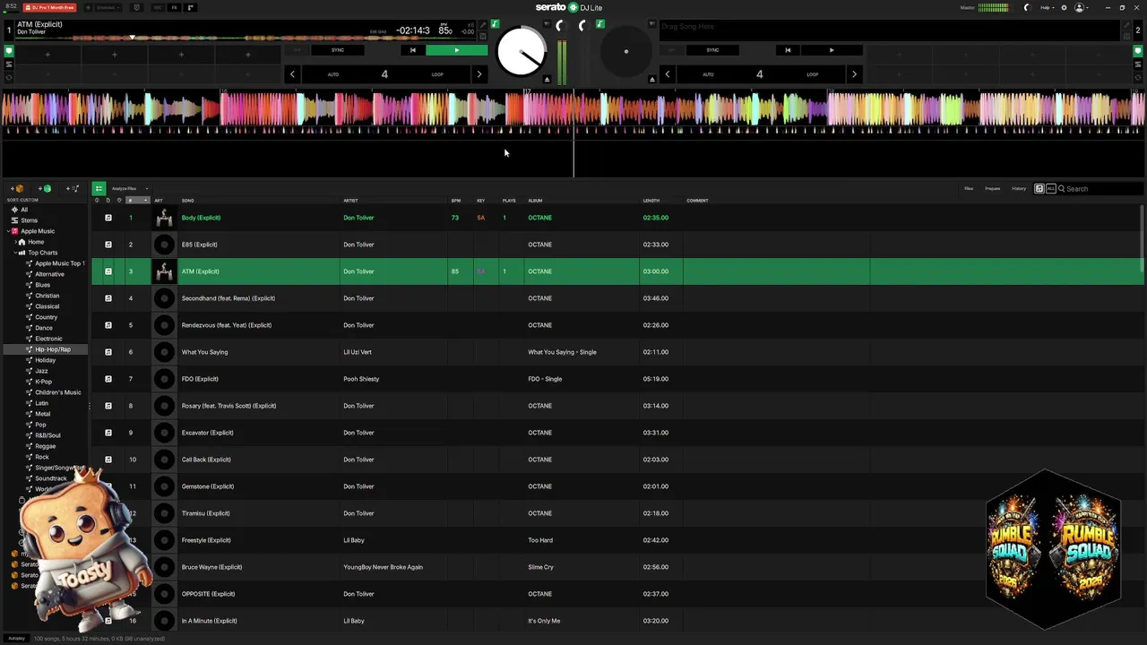Screen dimensions: 1147x645
Task: Jump to track start on the right deck
Action: click(x=788, y=50)
